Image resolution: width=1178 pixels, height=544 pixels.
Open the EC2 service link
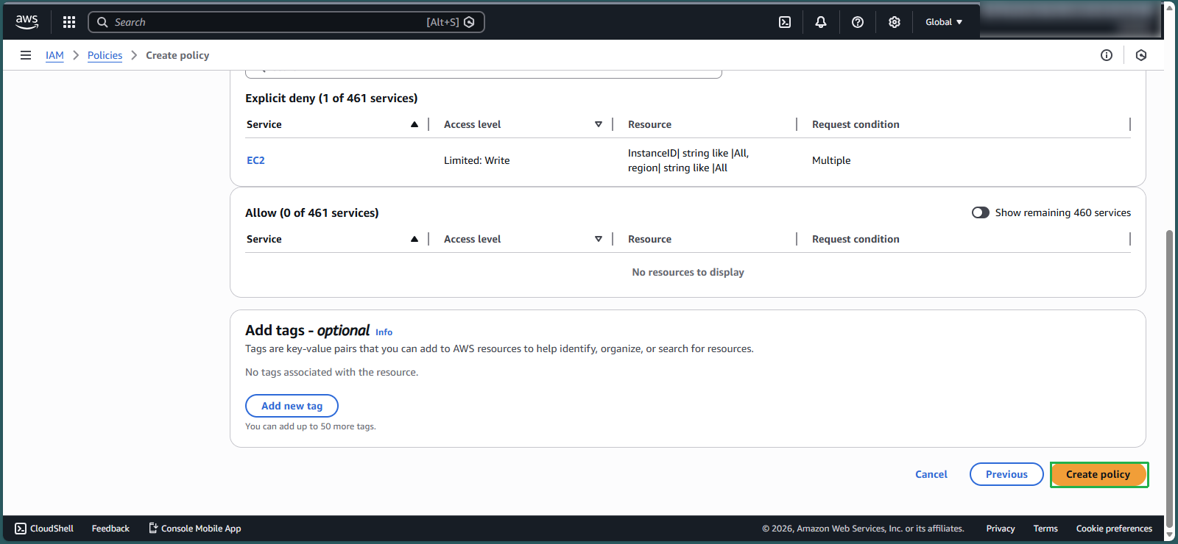tap(255, 160)
